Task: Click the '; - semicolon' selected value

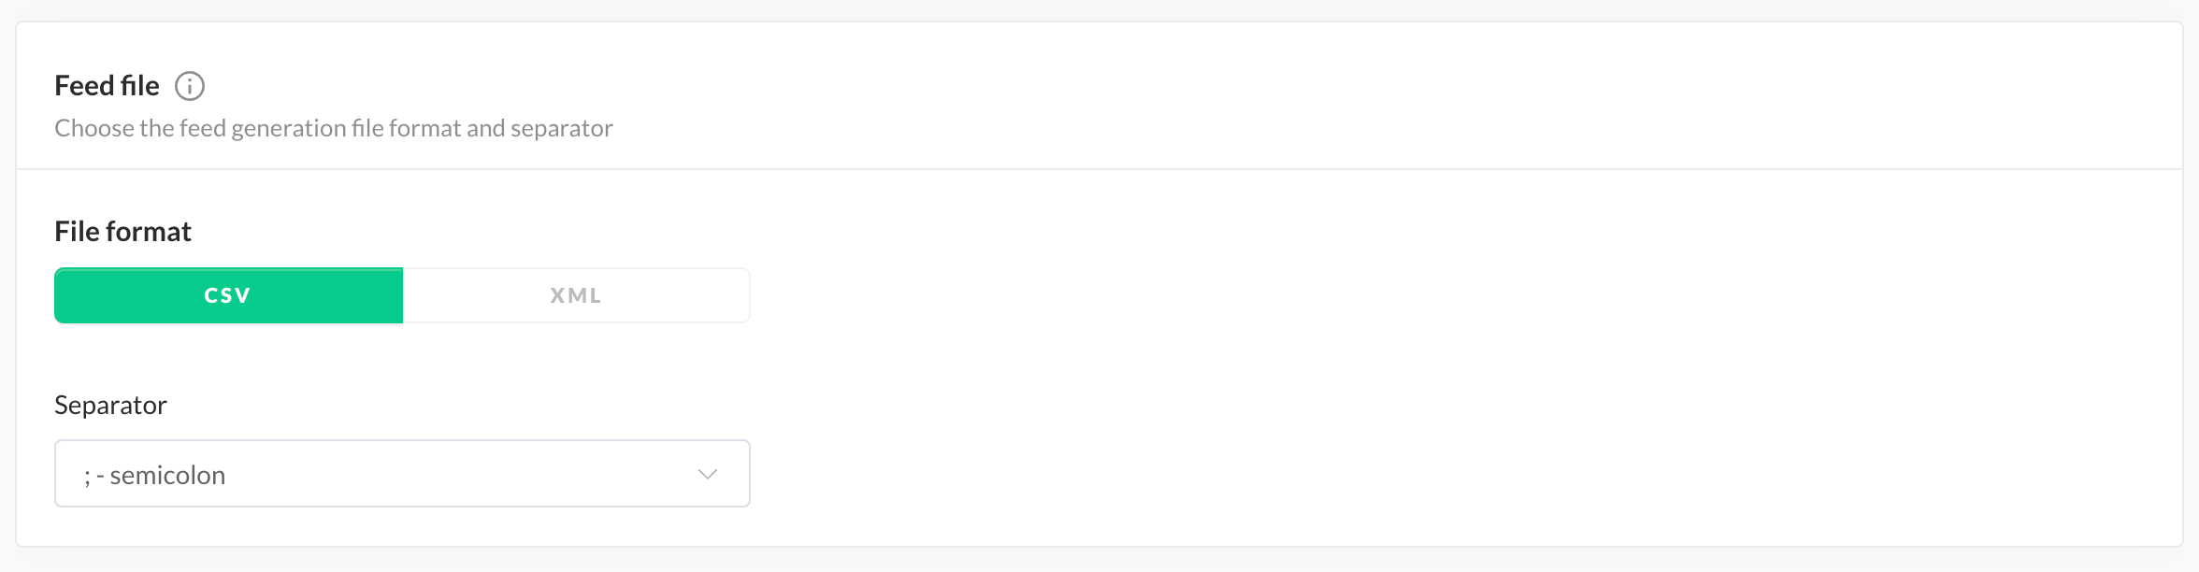Action: pos(155,476)
